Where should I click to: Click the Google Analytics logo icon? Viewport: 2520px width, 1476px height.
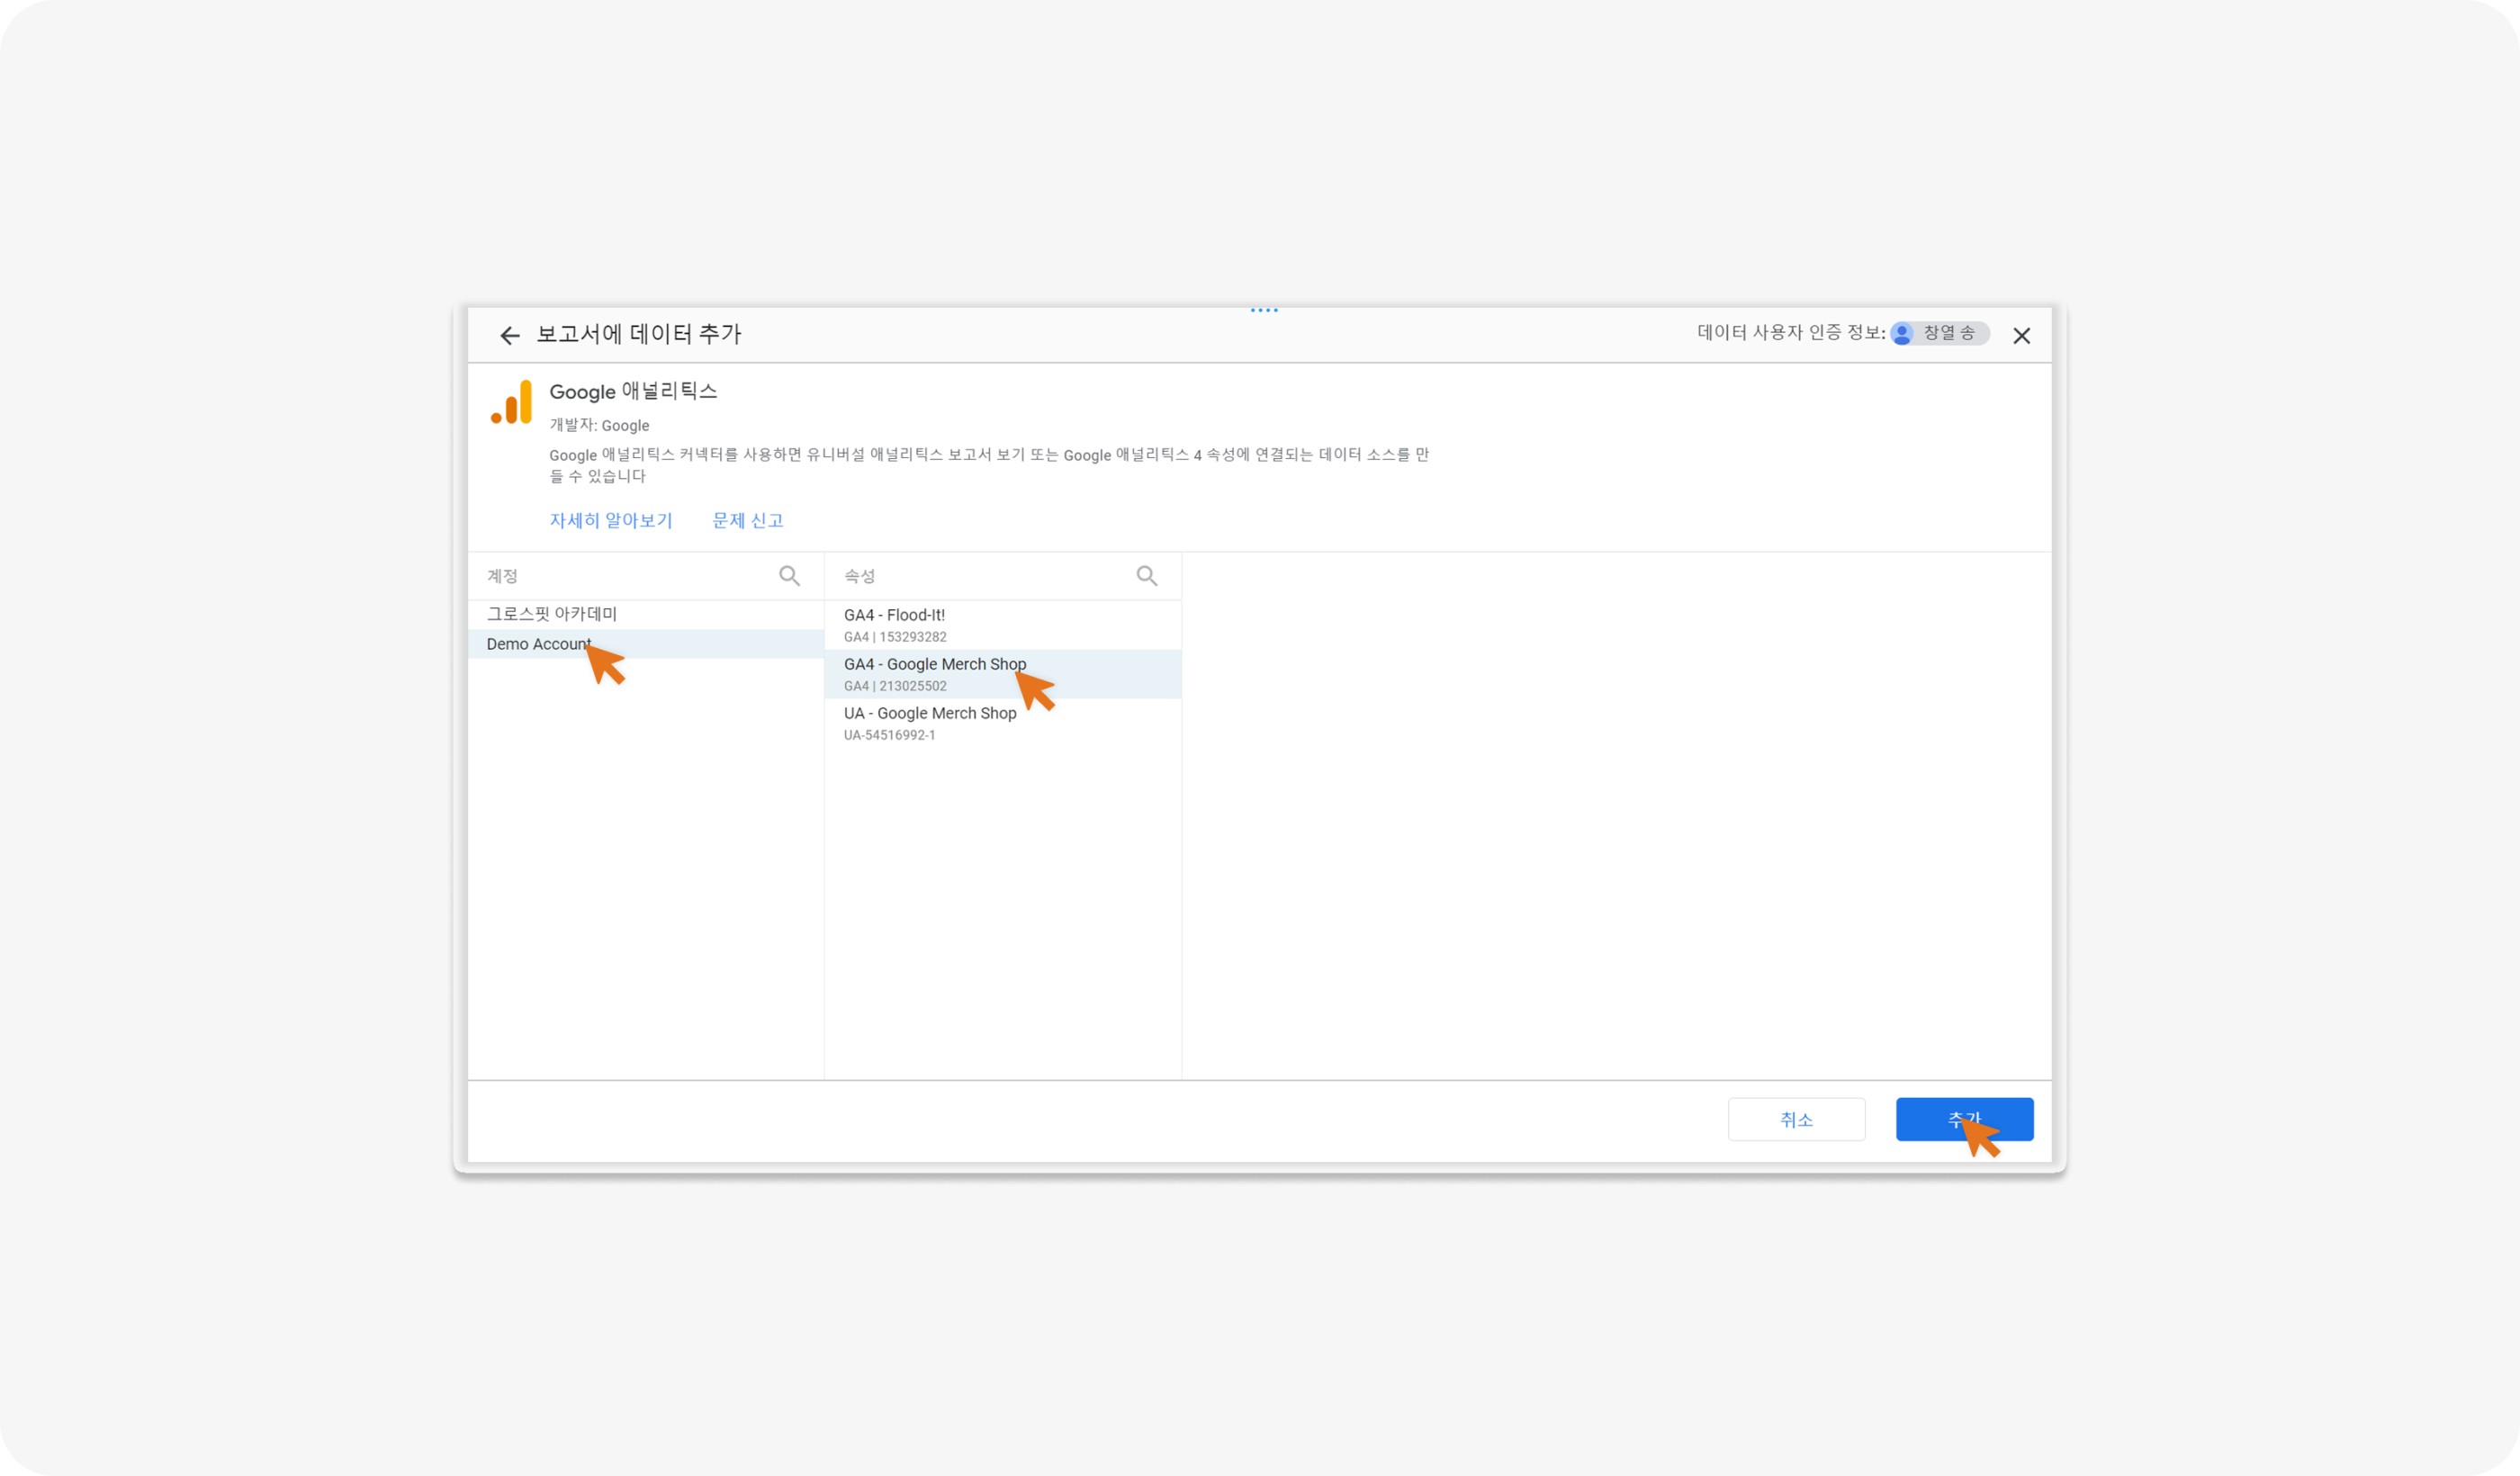tap(511, 402)
